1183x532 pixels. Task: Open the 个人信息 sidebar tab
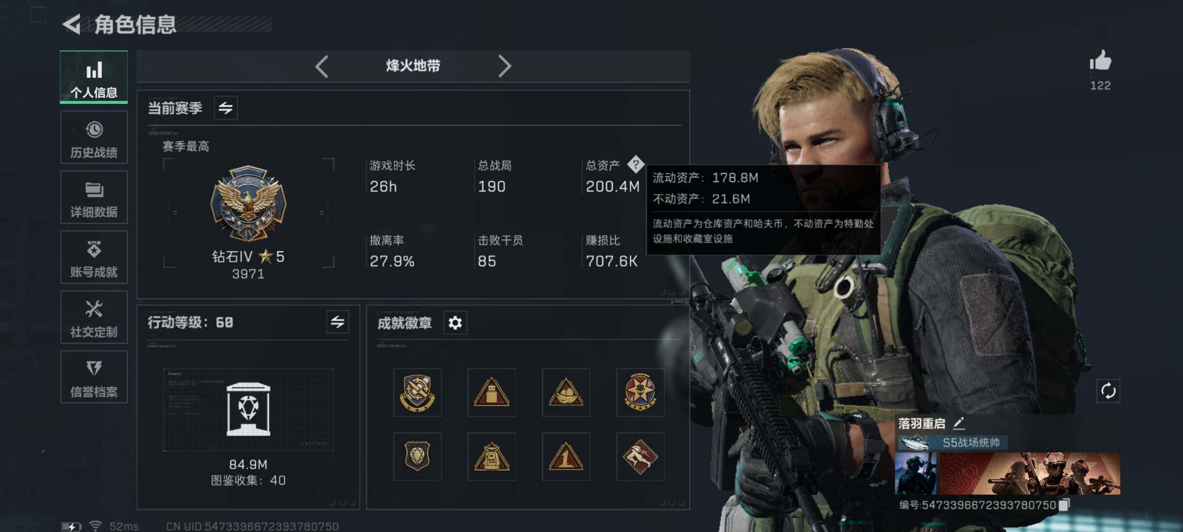94,77
